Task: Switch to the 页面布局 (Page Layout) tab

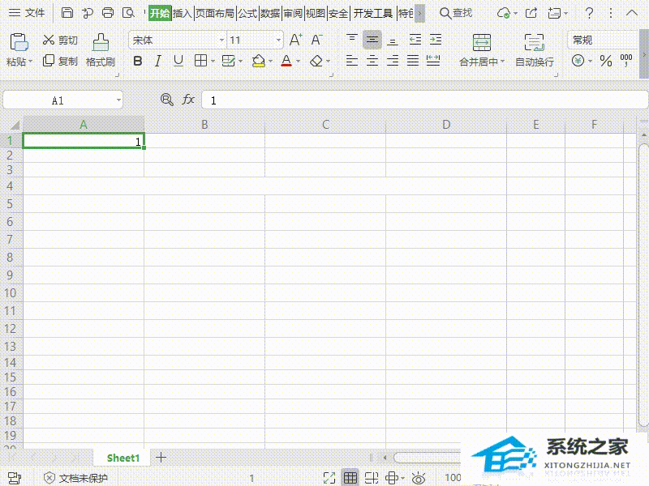Action: 215,13
